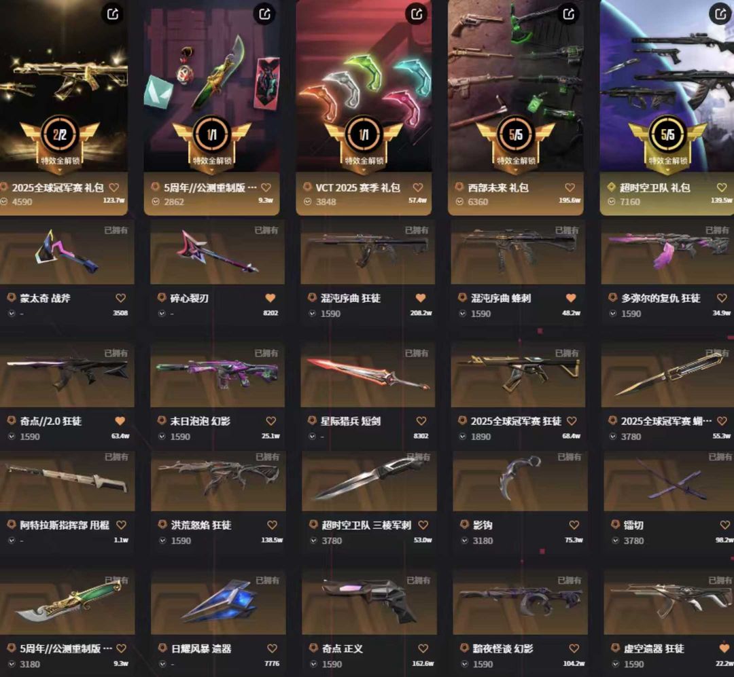The width and height of the screenshot is (734, 677).
Task: Click share icon on 西部未来 礼包 card
Action: coord(568,14)
